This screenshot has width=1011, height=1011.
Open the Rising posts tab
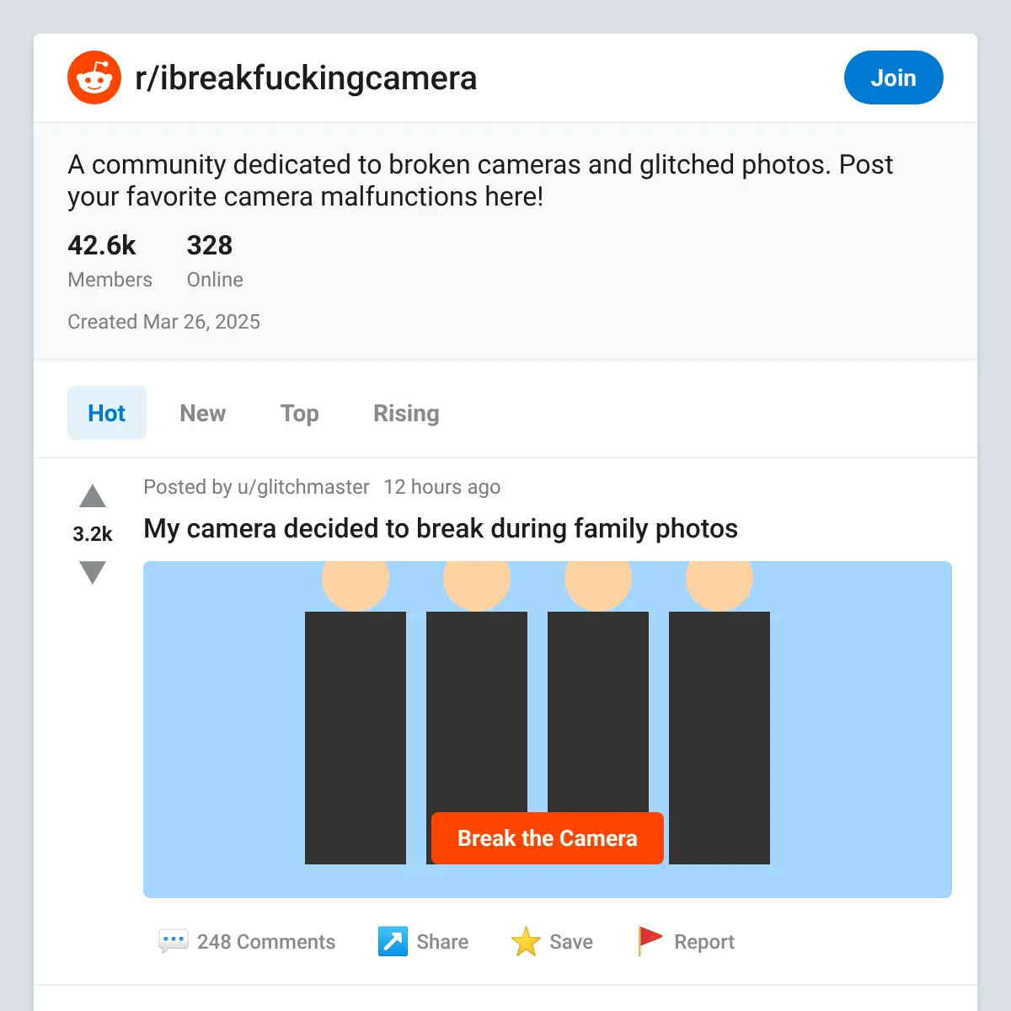click(x=406, y=413)
